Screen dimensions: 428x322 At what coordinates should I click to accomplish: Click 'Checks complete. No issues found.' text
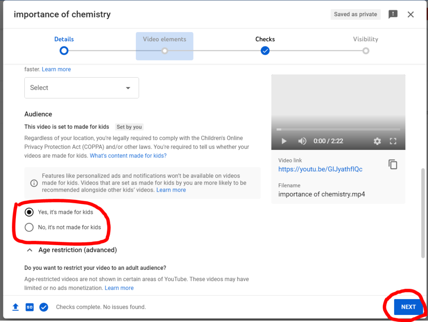click(101, 307)
